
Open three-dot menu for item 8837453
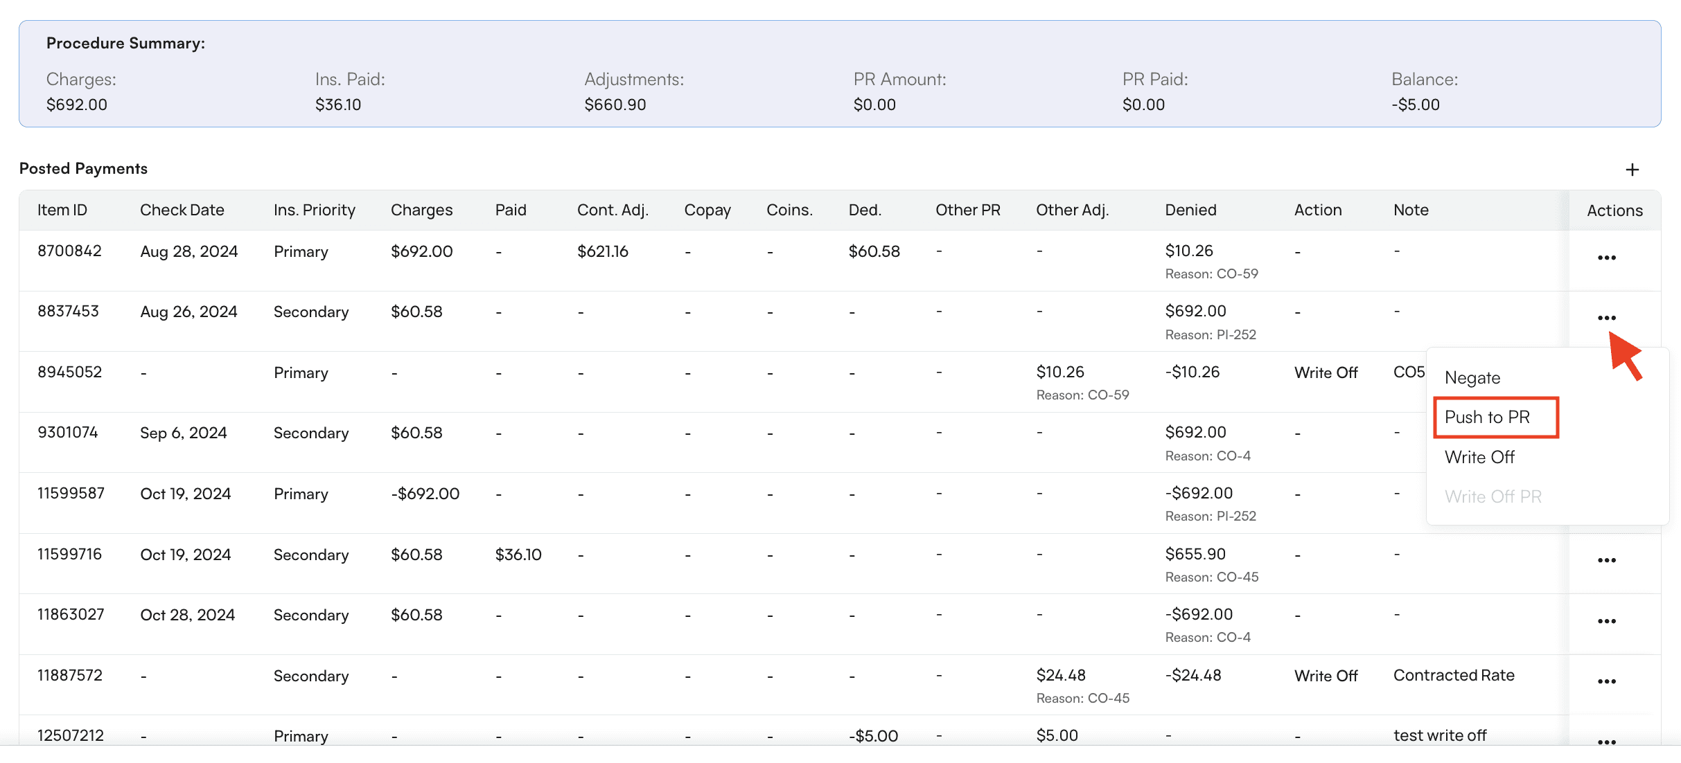tap(1606, 318)
